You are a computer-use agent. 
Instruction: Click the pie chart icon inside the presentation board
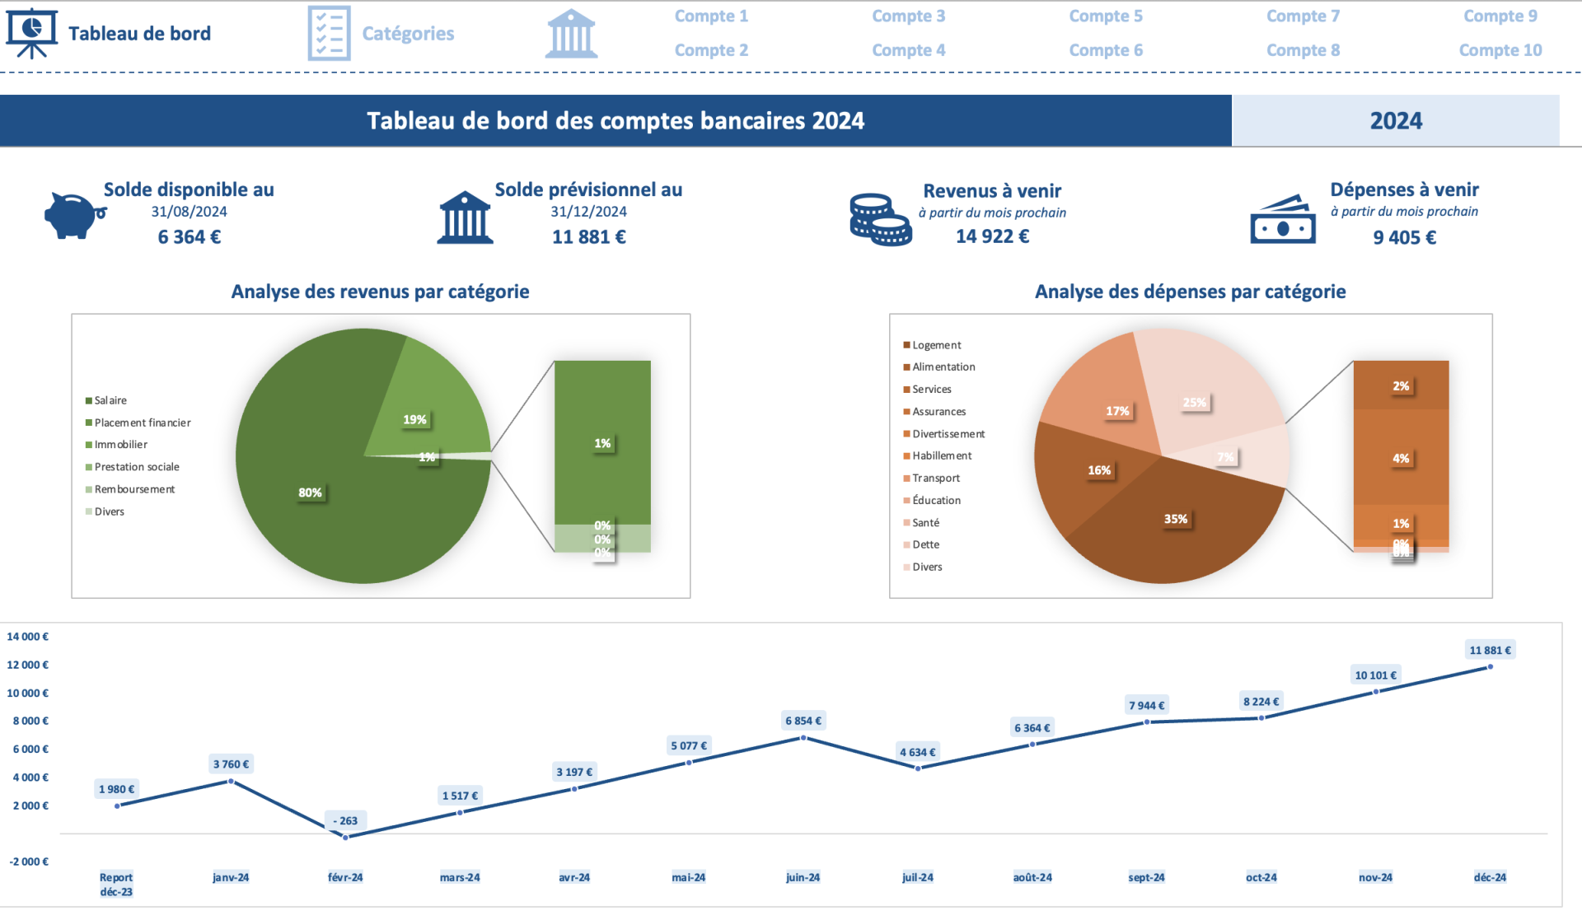coord(31,27)
